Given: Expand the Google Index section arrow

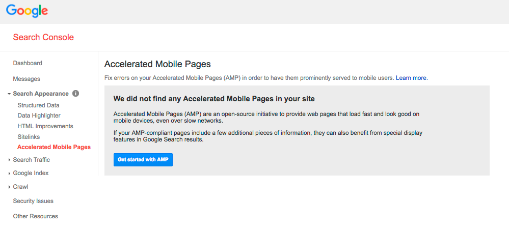Looking at the screenshot, I should pyautogui.click(x=9, y=173).
